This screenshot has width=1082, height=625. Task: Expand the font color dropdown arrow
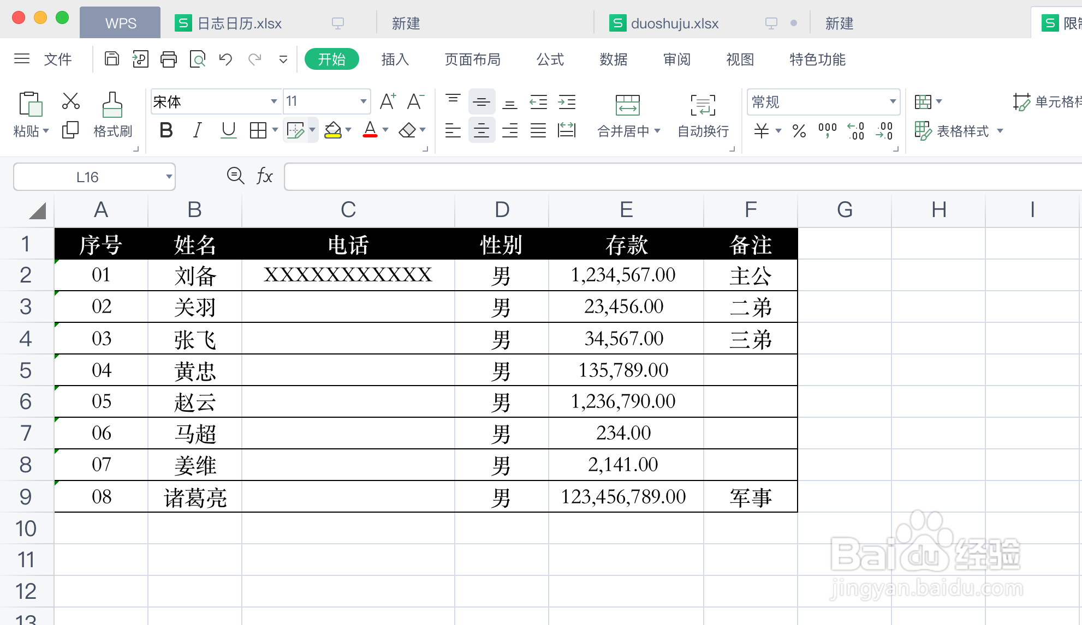pyautogui.click(x=385, y=130)
